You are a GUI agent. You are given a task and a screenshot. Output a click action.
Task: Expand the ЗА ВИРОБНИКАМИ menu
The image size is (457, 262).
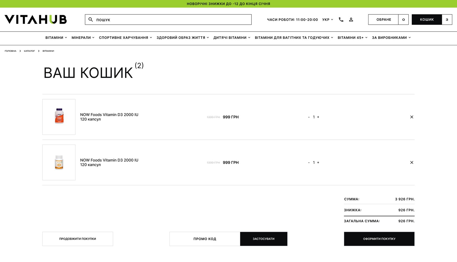point(391,38)
